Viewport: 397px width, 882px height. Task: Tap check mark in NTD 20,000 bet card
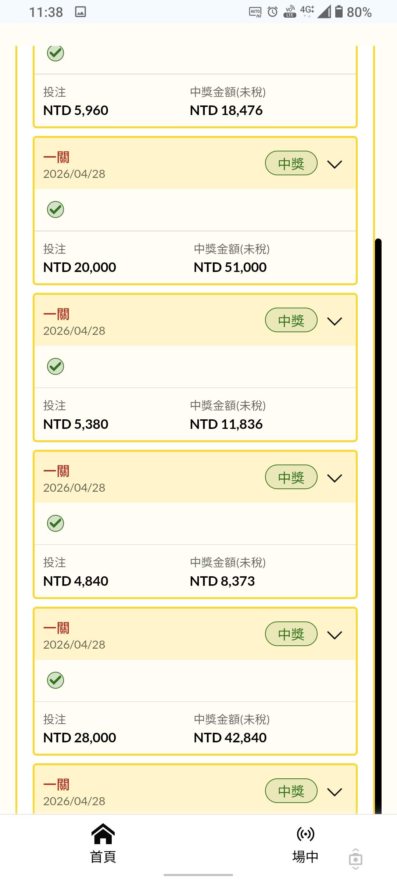(56, 209)
